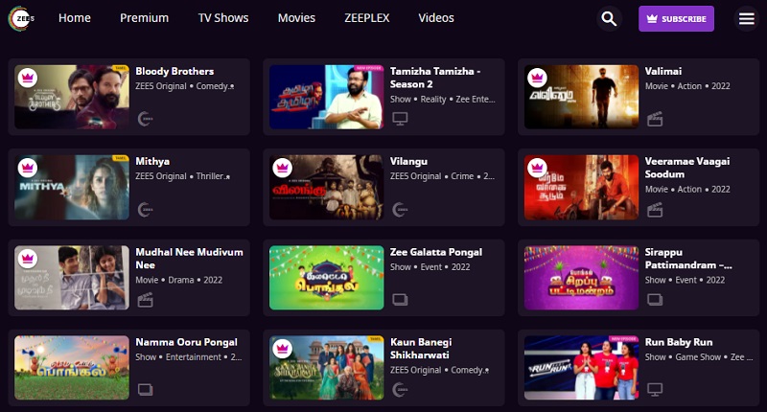Open Zee Galatta Pongal title link
Screen dimensions: 767x412
436,252
